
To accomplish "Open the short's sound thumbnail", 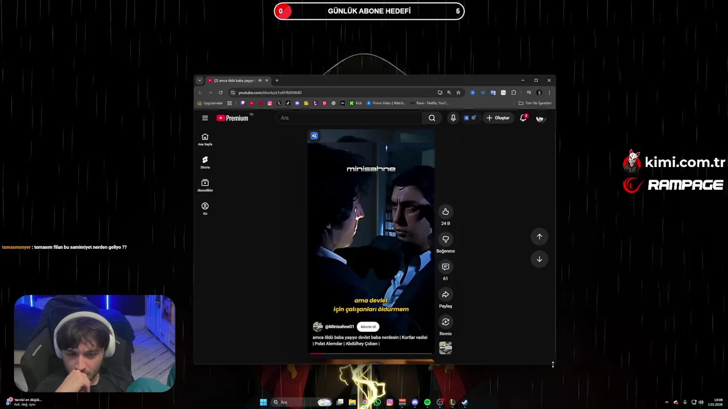I will pos(445,348).
